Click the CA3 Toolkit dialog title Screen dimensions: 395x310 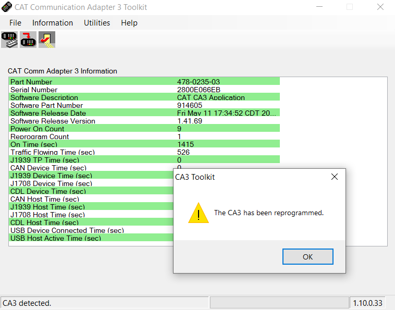[x=195, y=177]
